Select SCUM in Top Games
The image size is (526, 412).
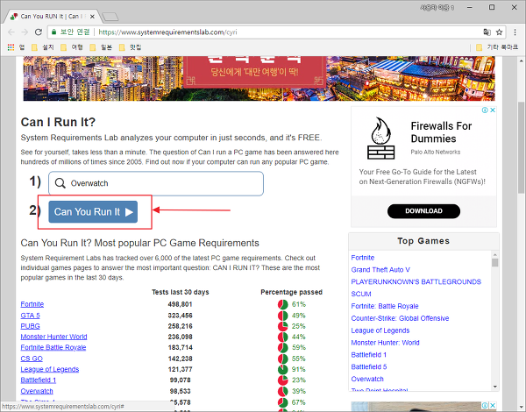point(361,294)
